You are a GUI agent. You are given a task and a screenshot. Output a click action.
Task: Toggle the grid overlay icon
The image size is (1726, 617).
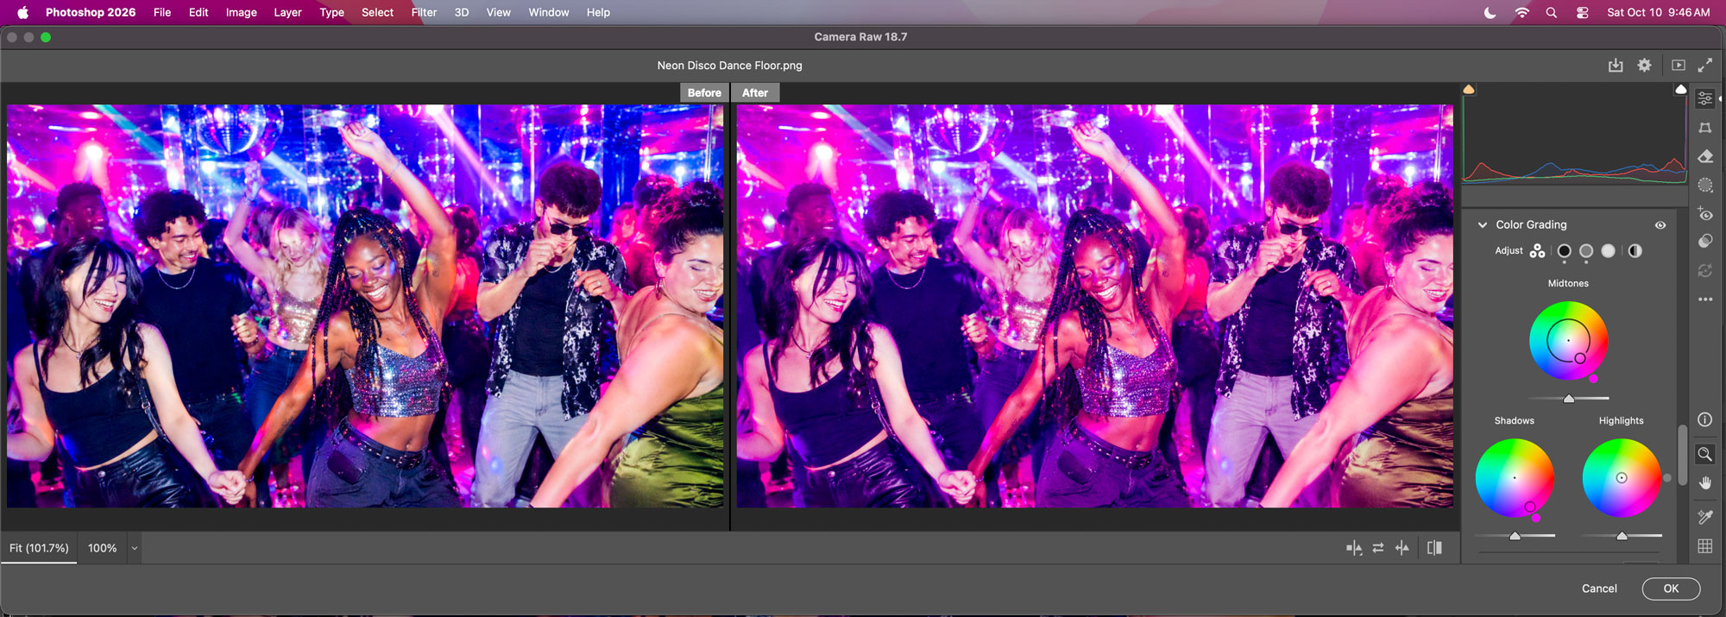coord(1705,546)
